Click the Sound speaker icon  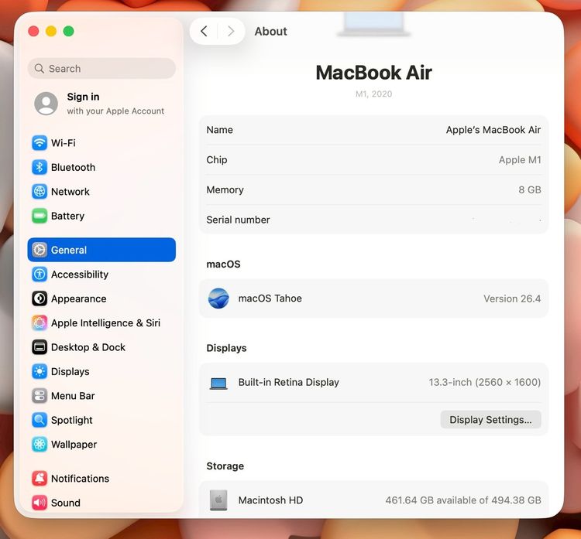(x=40, y=503)
